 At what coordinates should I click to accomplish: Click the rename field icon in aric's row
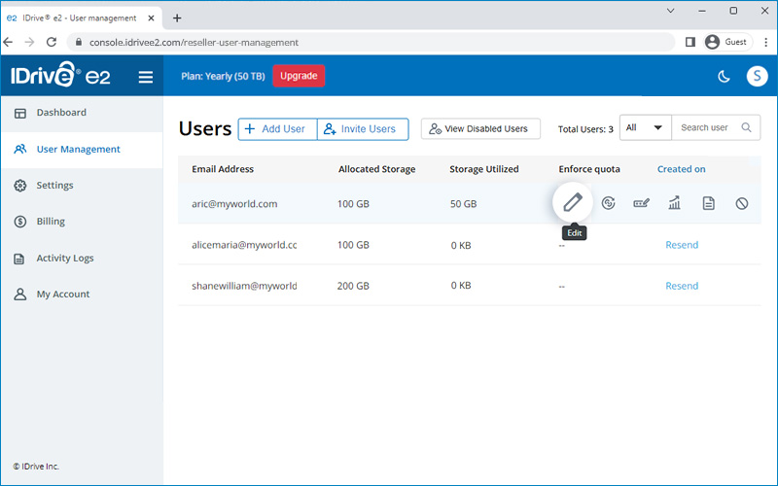641,203
